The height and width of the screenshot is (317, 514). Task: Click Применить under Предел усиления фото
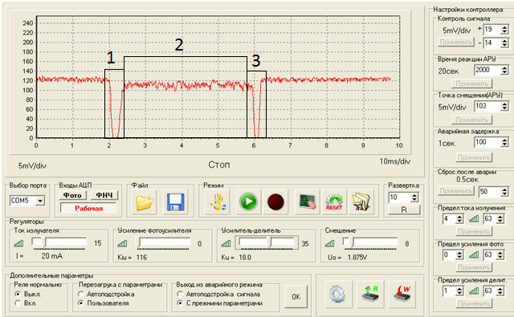pos(475,267)
